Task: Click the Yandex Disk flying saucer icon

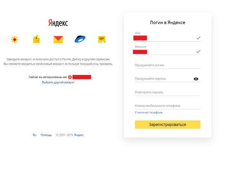Action: tap(80, 39)
